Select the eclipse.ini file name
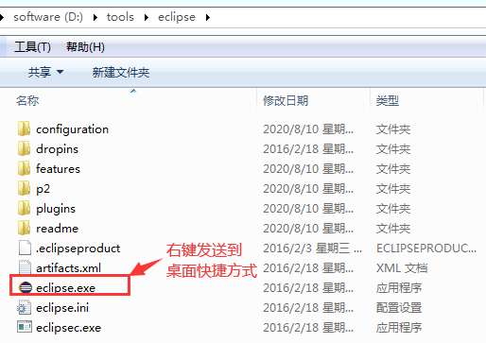Screen dimensions: 486x343 tap(62, 308)
